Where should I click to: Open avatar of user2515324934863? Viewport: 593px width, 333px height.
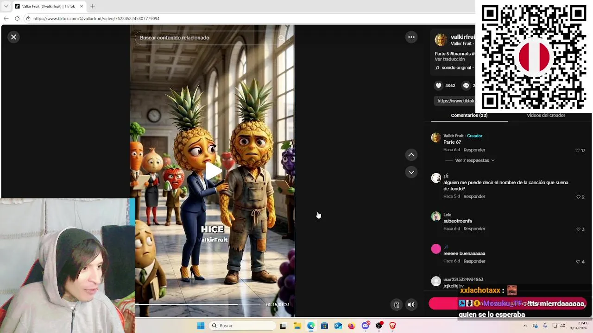(436, 281)
